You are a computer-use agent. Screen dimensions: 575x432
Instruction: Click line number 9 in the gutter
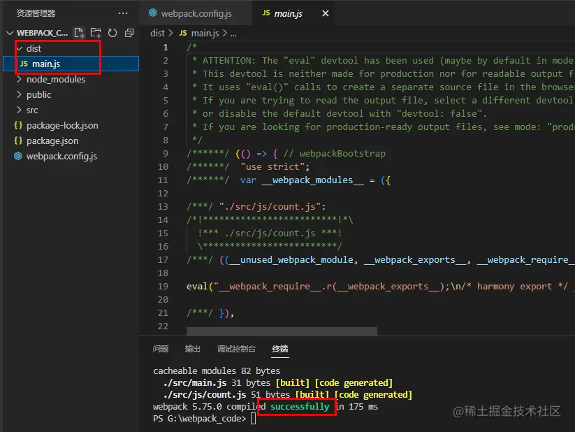166,153
